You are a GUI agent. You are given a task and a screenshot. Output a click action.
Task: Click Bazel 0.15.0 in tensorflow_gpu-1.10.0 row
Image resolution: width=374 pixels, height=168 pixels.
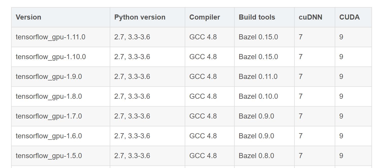coord(264,57)
